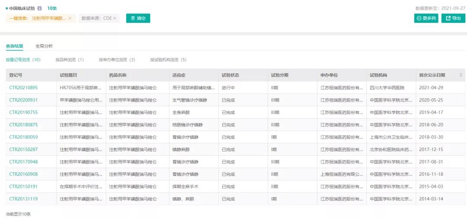Remove the 数据来源: CDE filter tag
The image size is (467, 219).
click(x=115, y=18)
